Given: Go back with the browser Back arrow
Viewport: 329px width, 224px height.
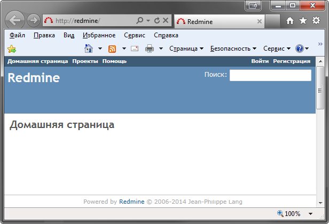Looking at the screenshot, I should tap(15, 20).
